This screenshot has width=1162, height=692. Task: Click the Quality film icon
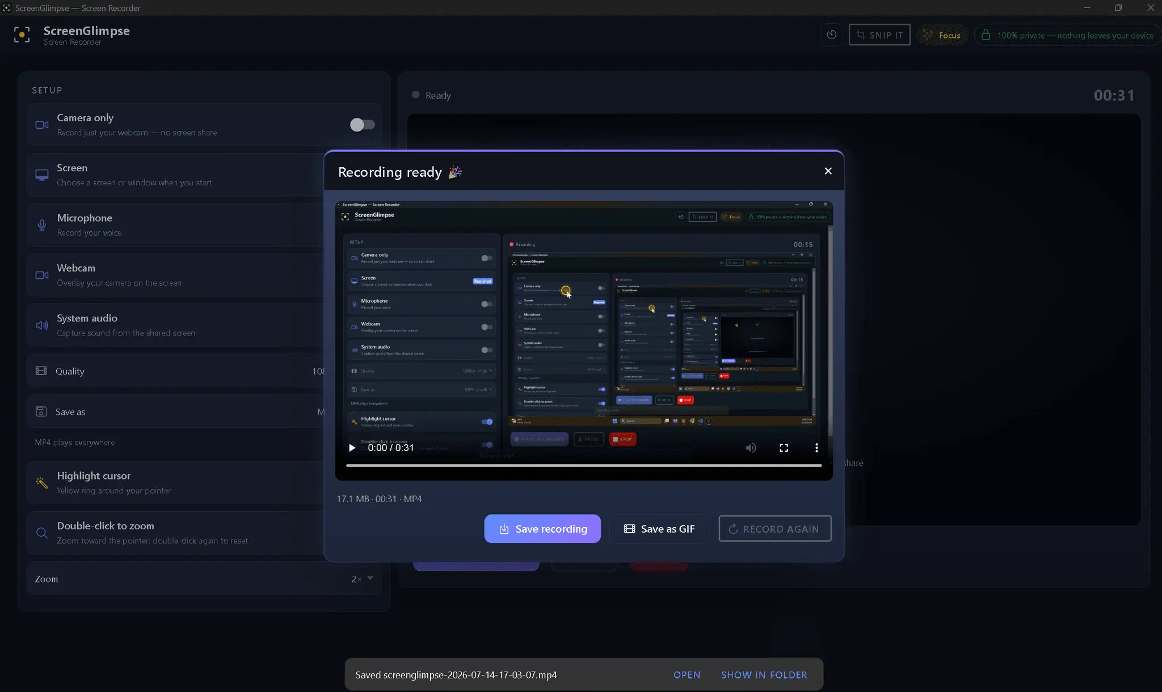coord(41,371)
